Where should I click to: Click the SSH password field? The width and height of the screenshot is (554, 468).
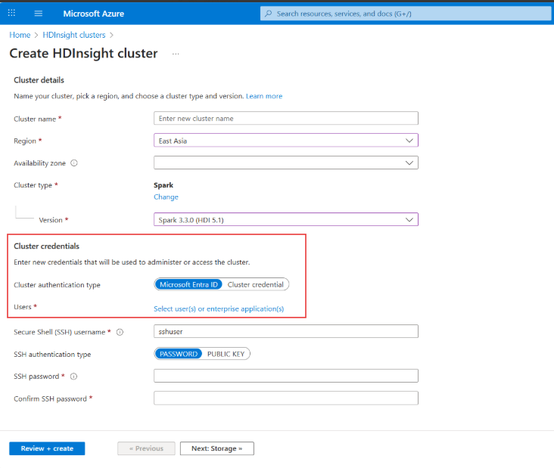pos(286,376)
